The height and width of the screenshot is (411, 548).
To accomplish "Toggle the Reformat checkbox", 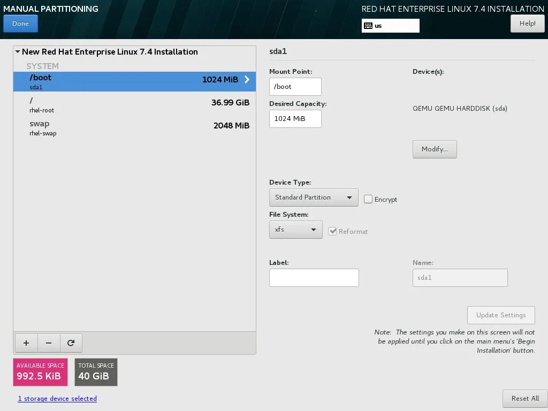I will pyautogui.click(x=332, y=231).
